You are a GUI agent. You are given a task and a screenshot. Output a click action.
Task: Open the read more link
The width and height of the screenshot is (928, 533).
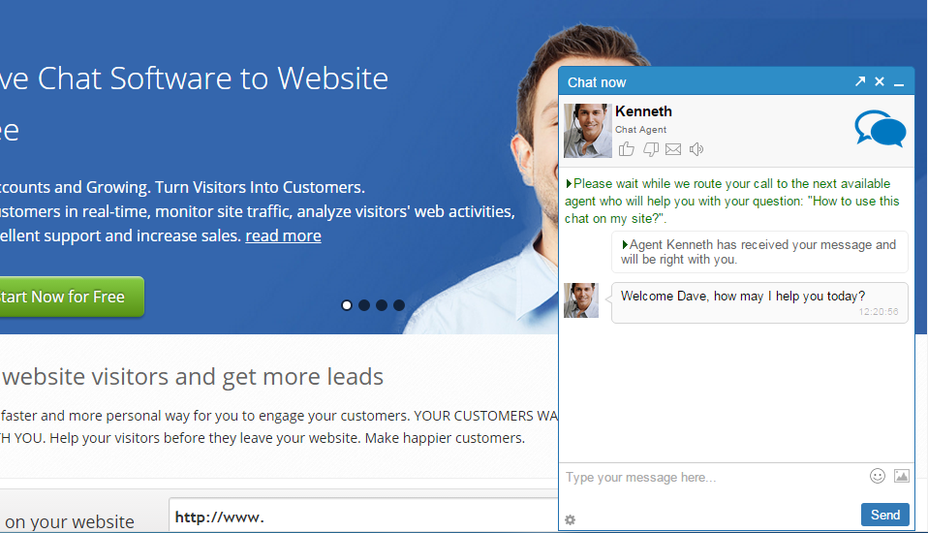283,235
